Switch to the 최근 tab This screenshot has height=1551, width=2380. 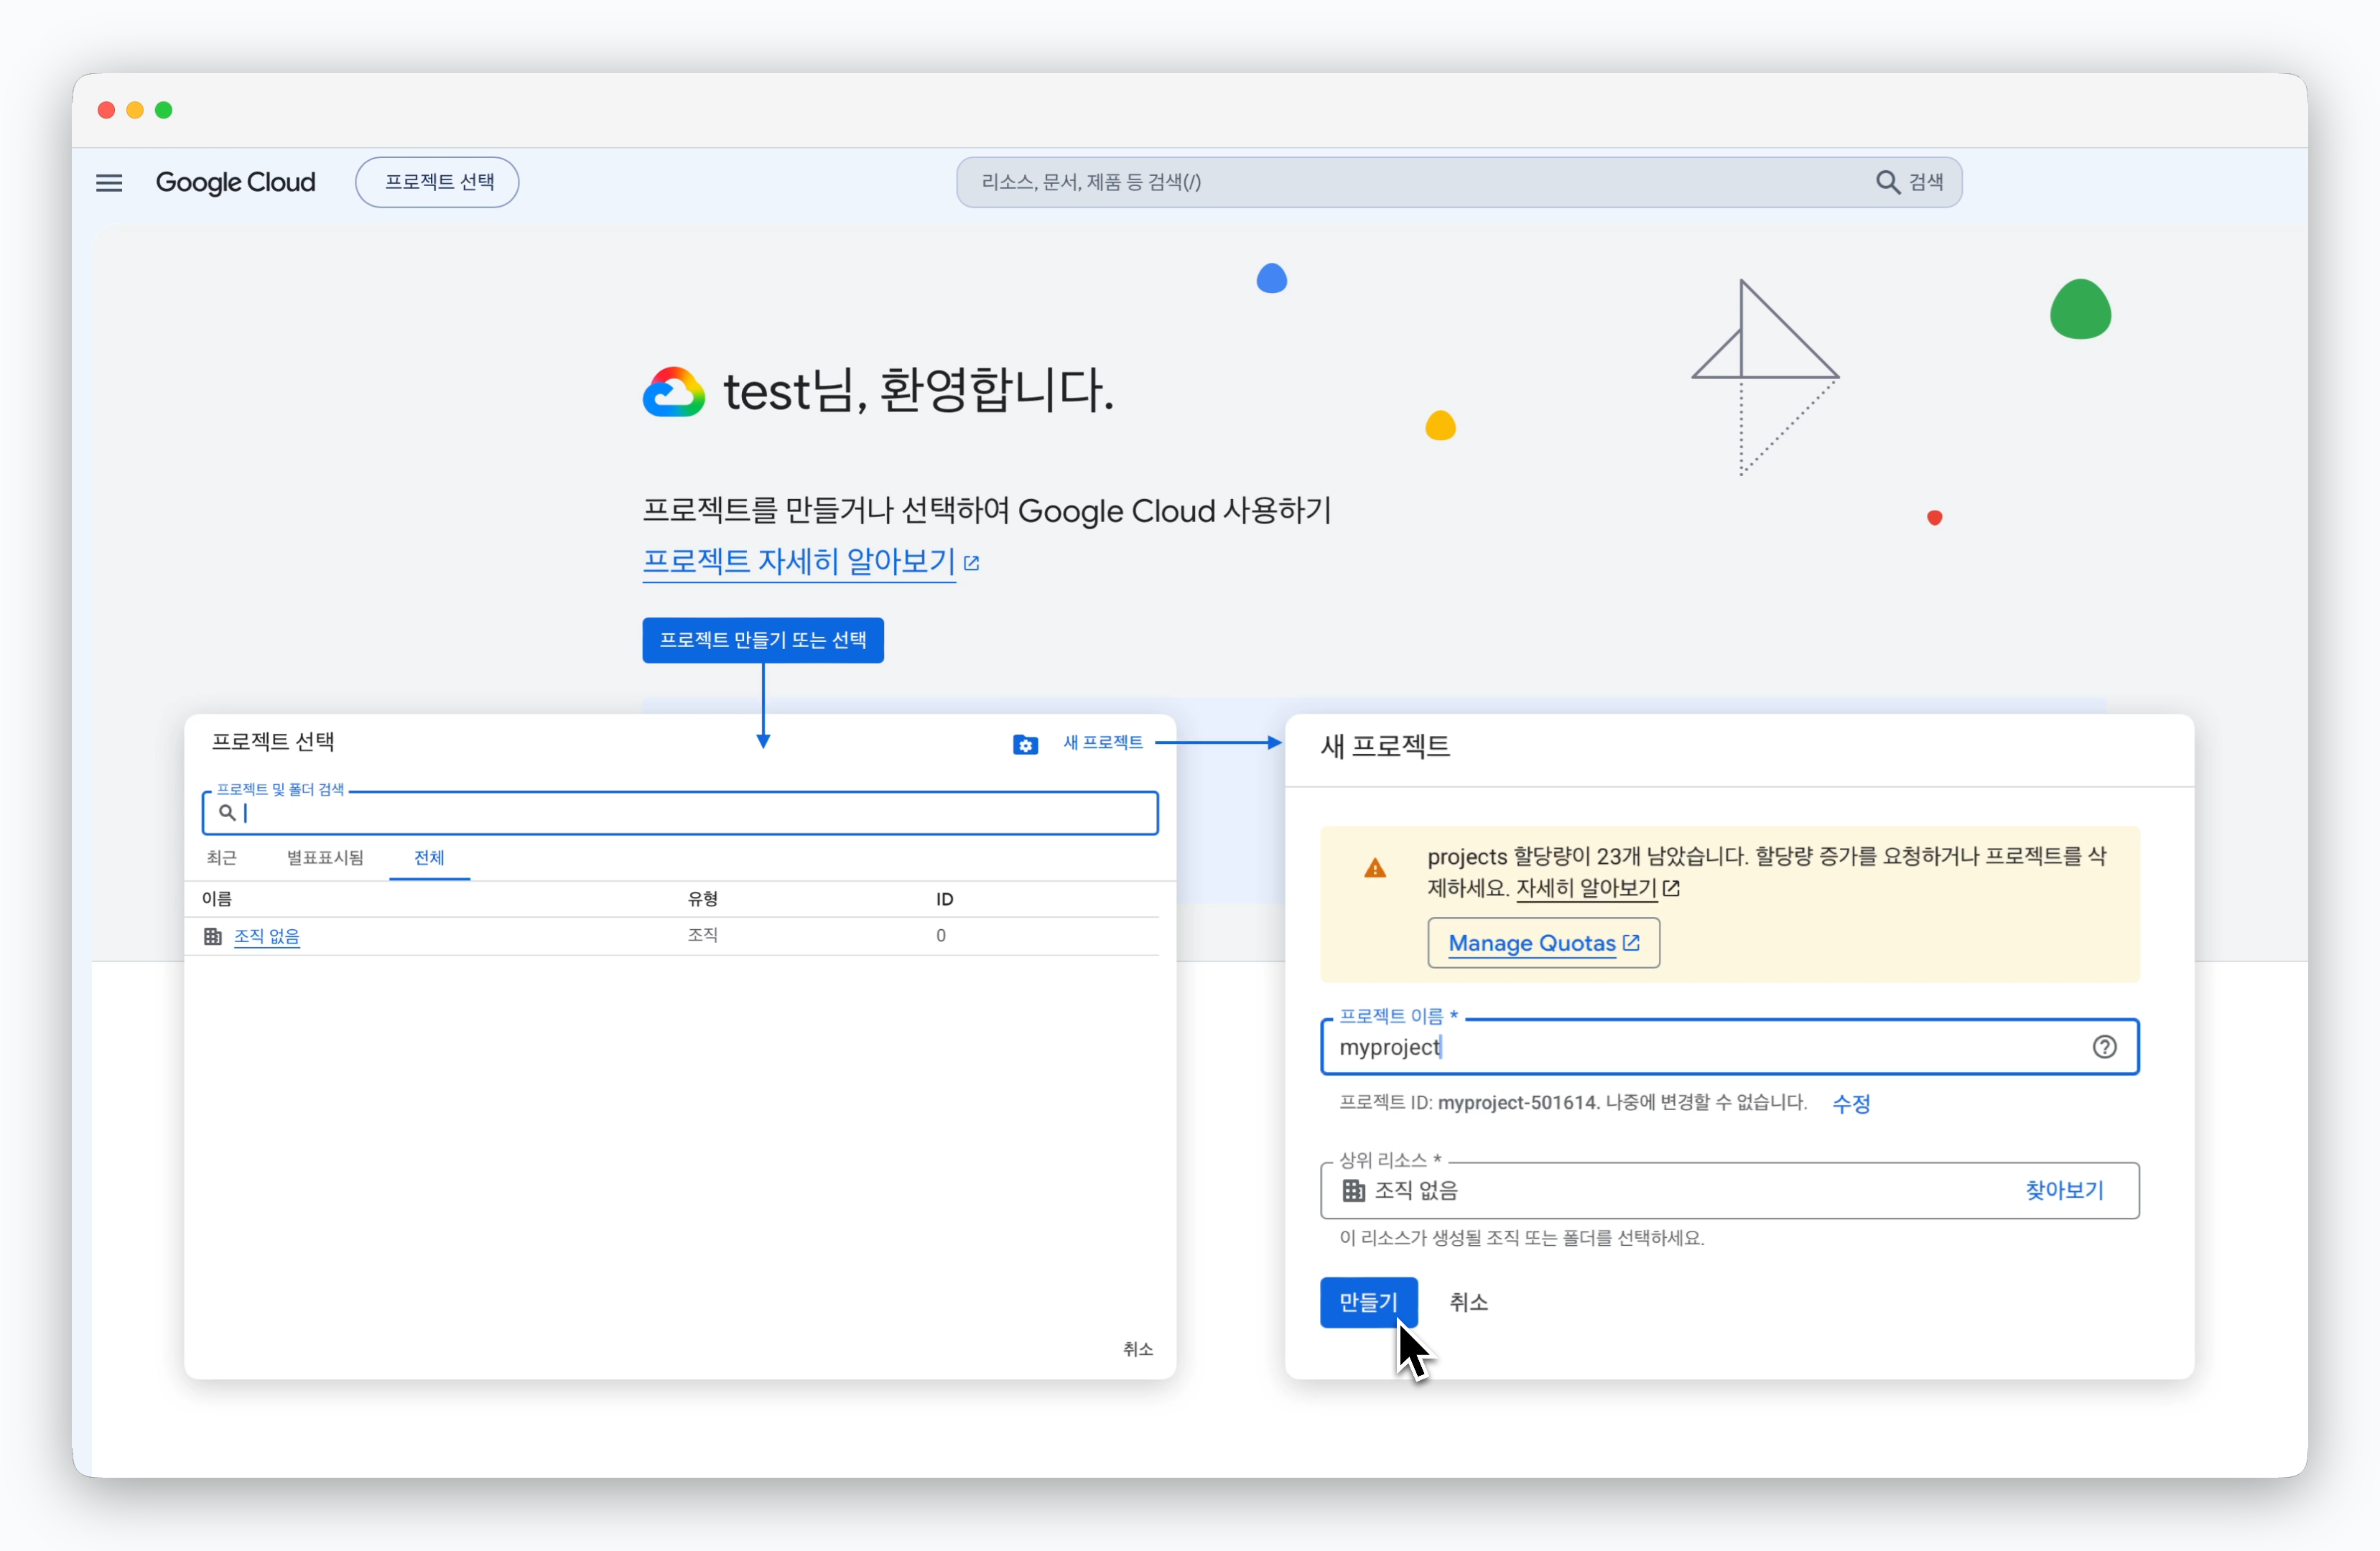[x=221, y=857]
